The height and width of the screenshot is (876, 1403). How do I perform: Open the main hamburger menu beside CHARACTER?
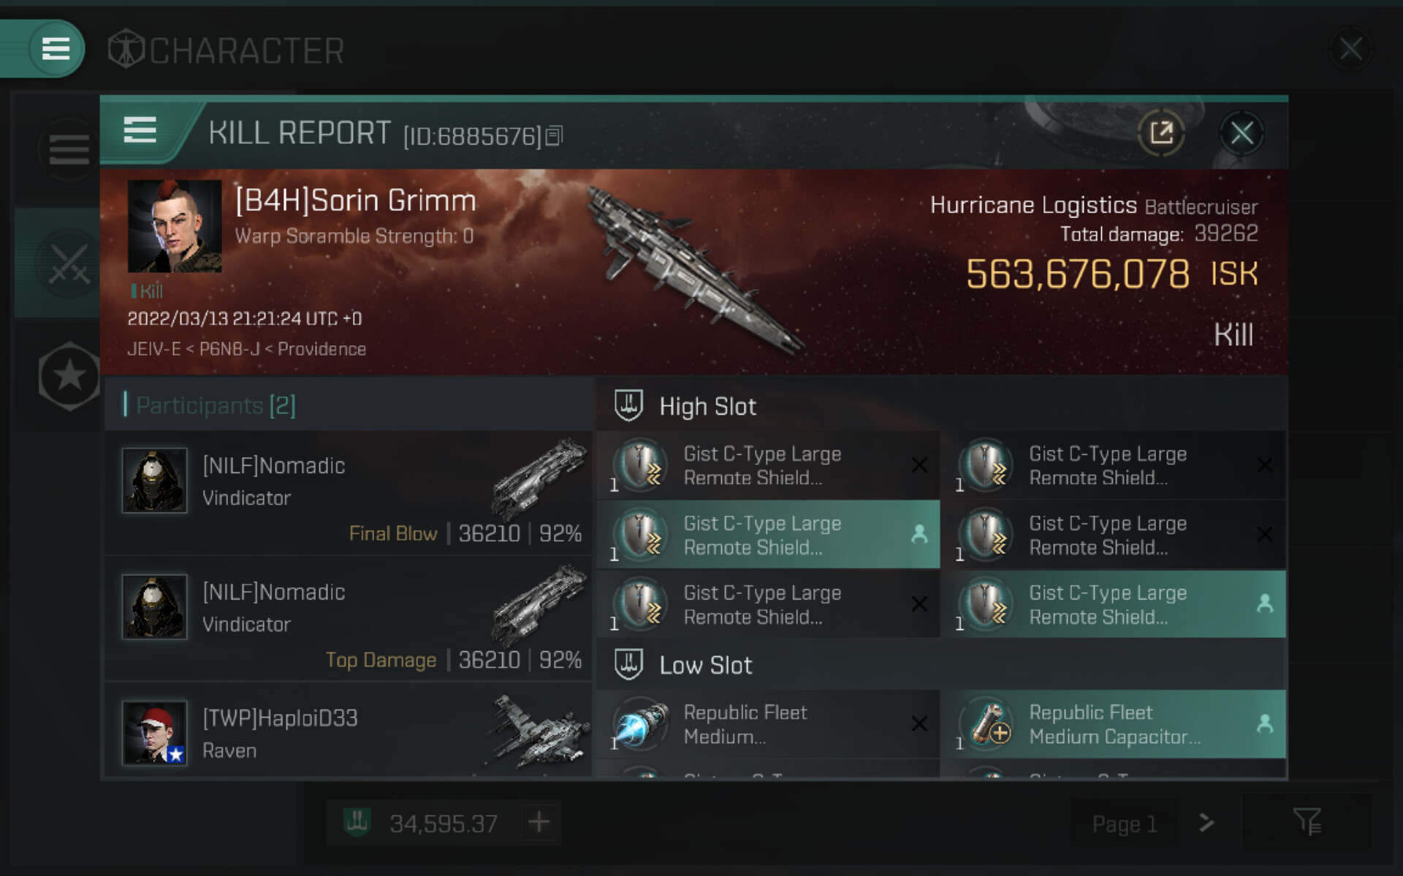pyautogui.click(x=56, y=50)
